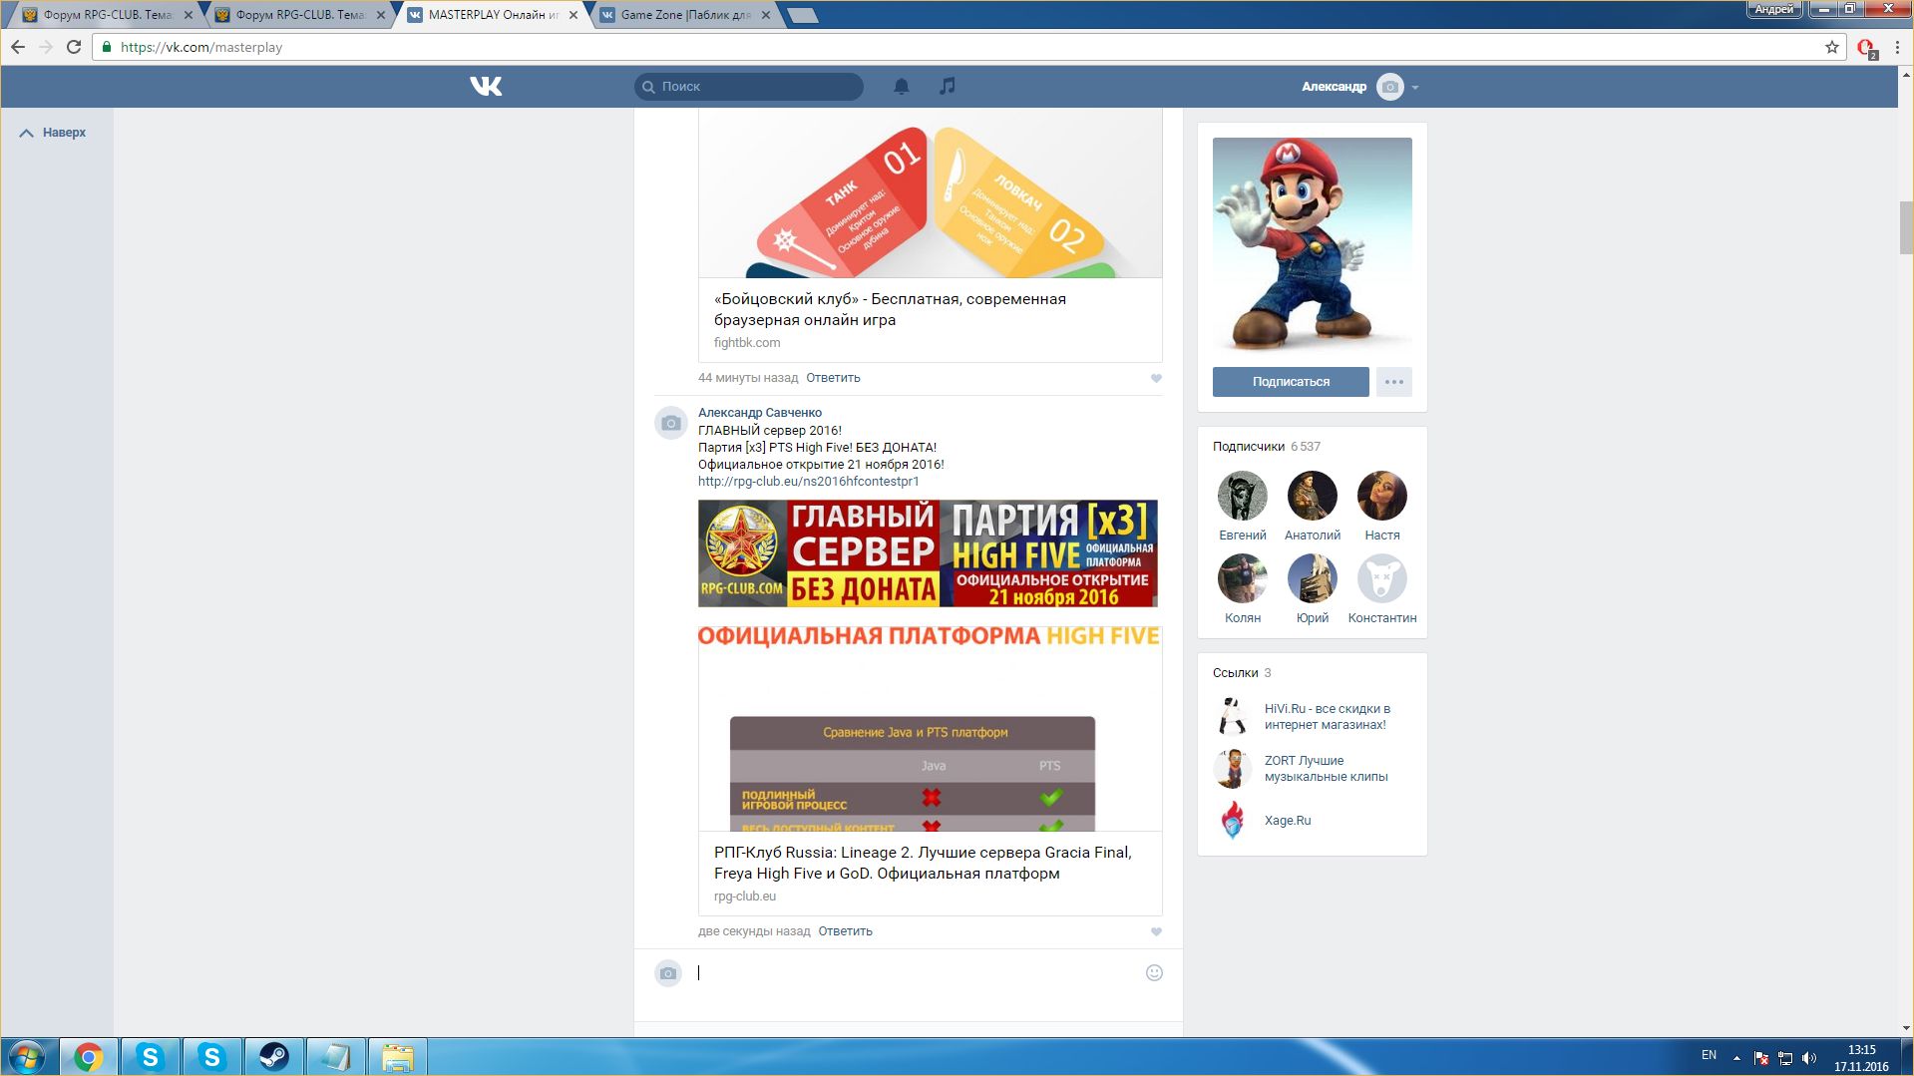Open the three-dots group actions menu
1914x1076 pixels.
(x=1394, y=382)
